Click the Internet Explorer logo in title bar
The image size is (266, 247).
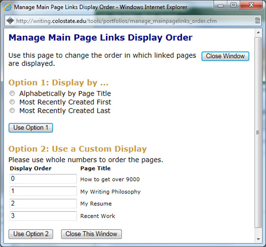(x=8, y=7)
